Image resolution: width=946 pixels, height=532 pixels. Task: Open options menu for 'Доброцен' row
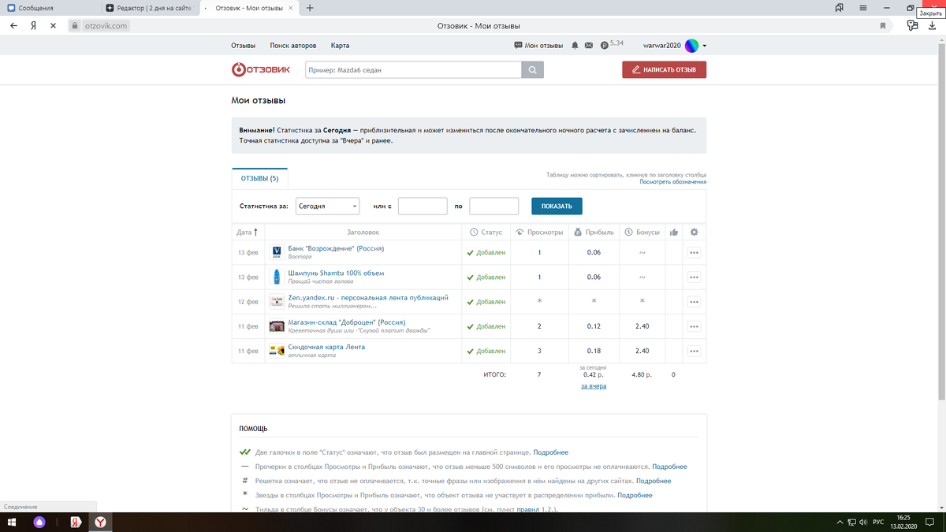(x=694, y=326)
